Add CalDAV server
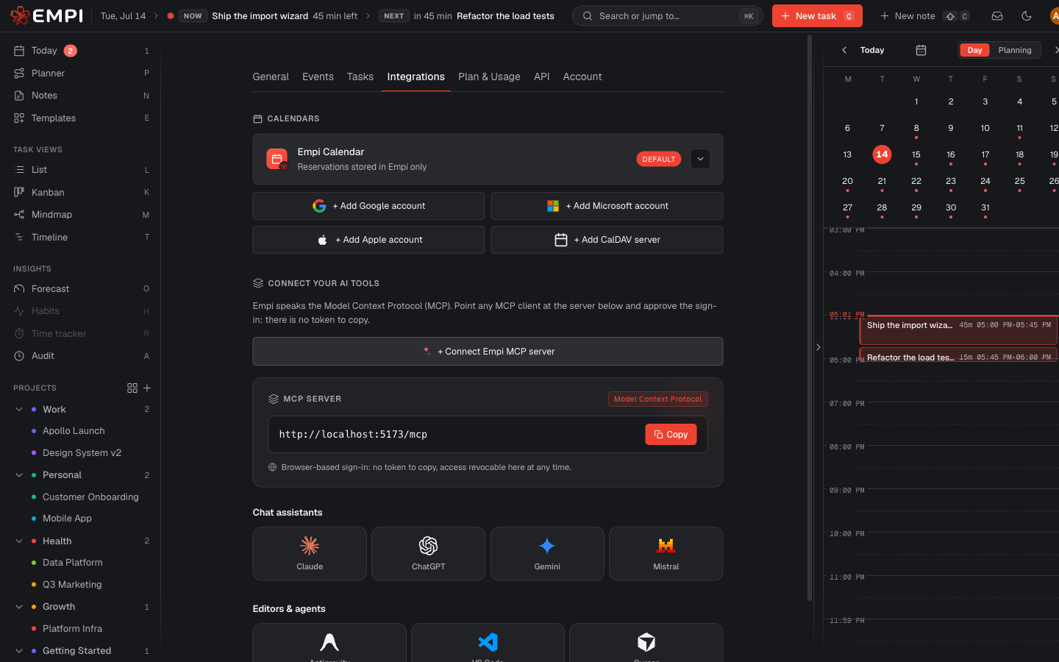The height and width of the screenshot is (662, 1059). coord(607,240)
